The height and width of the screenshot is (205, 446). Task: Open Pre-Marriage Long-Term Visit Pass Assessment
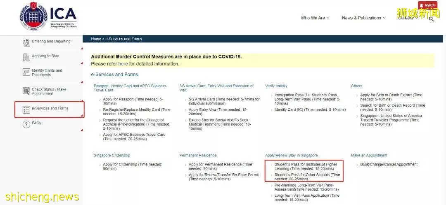point(306,187)
